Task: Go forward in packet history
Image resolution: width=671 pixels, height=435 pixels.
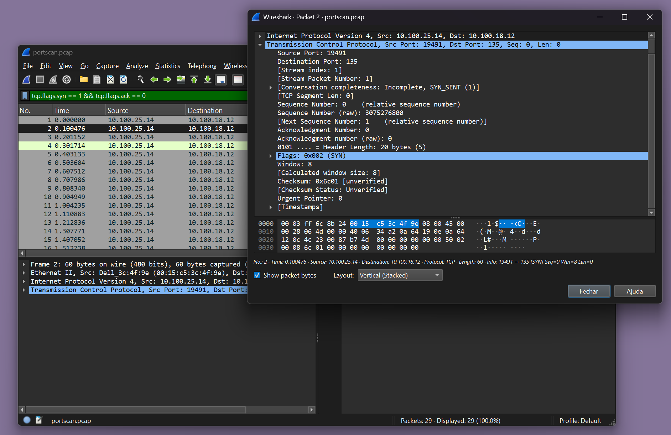Action: pyautogui.click(x=167, y=79)
